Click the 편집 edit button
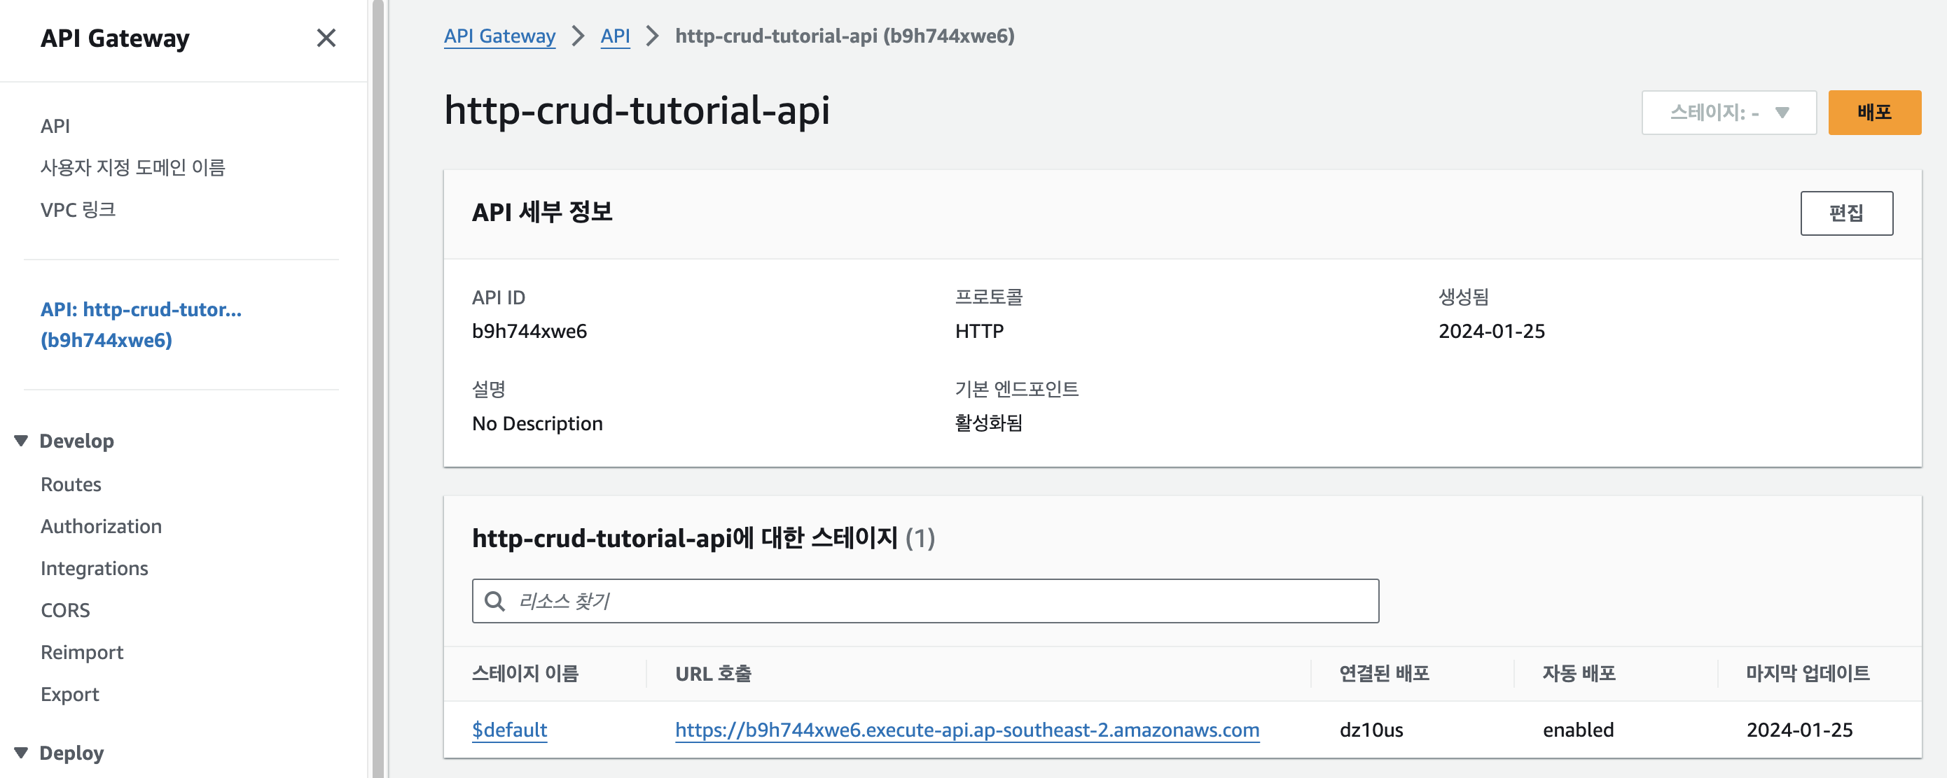This screenshot has height=778, width=1947. (1846, 213)
